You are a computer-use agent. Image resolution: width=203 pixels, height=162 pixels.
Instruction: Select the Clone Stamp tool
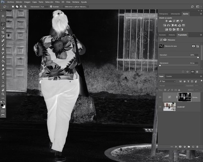pos(3,49)
